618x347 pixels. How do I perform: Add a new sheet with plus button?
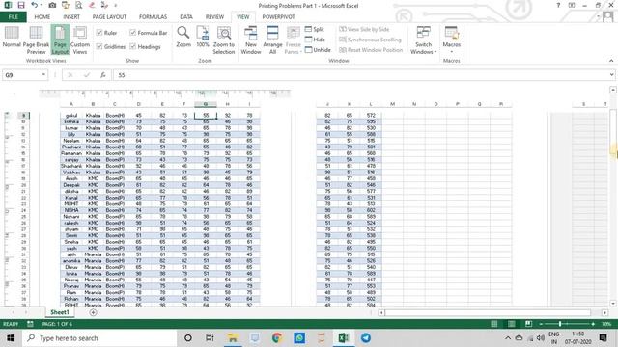pos(93,312)
